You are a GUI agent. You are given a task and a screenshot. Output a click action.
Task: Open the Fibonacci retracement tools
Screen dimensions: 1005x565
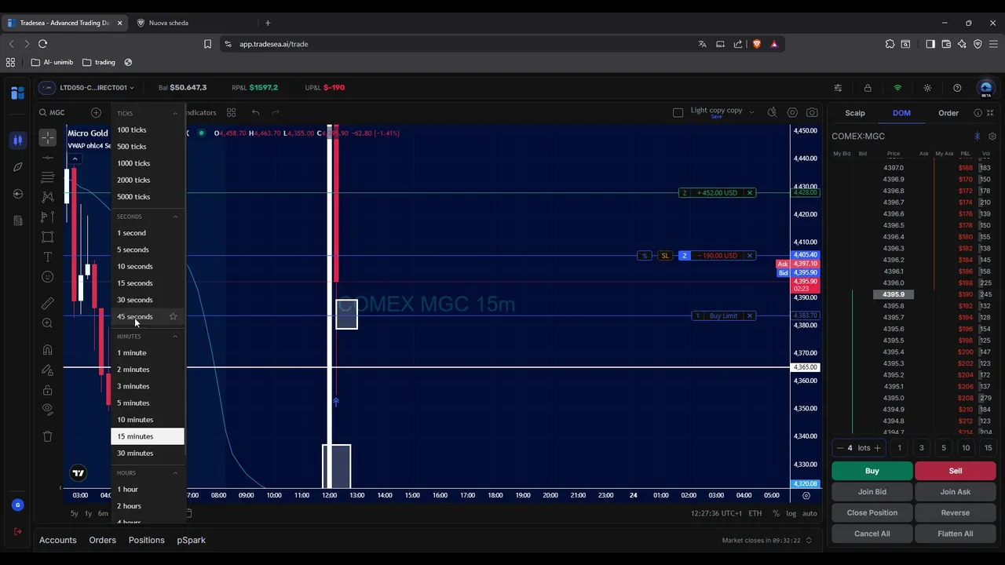tap(48, 177)
